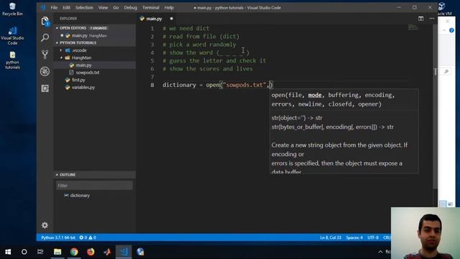Launch Firefox from taskbar
The image size is (460, 259).
(91, 252)
